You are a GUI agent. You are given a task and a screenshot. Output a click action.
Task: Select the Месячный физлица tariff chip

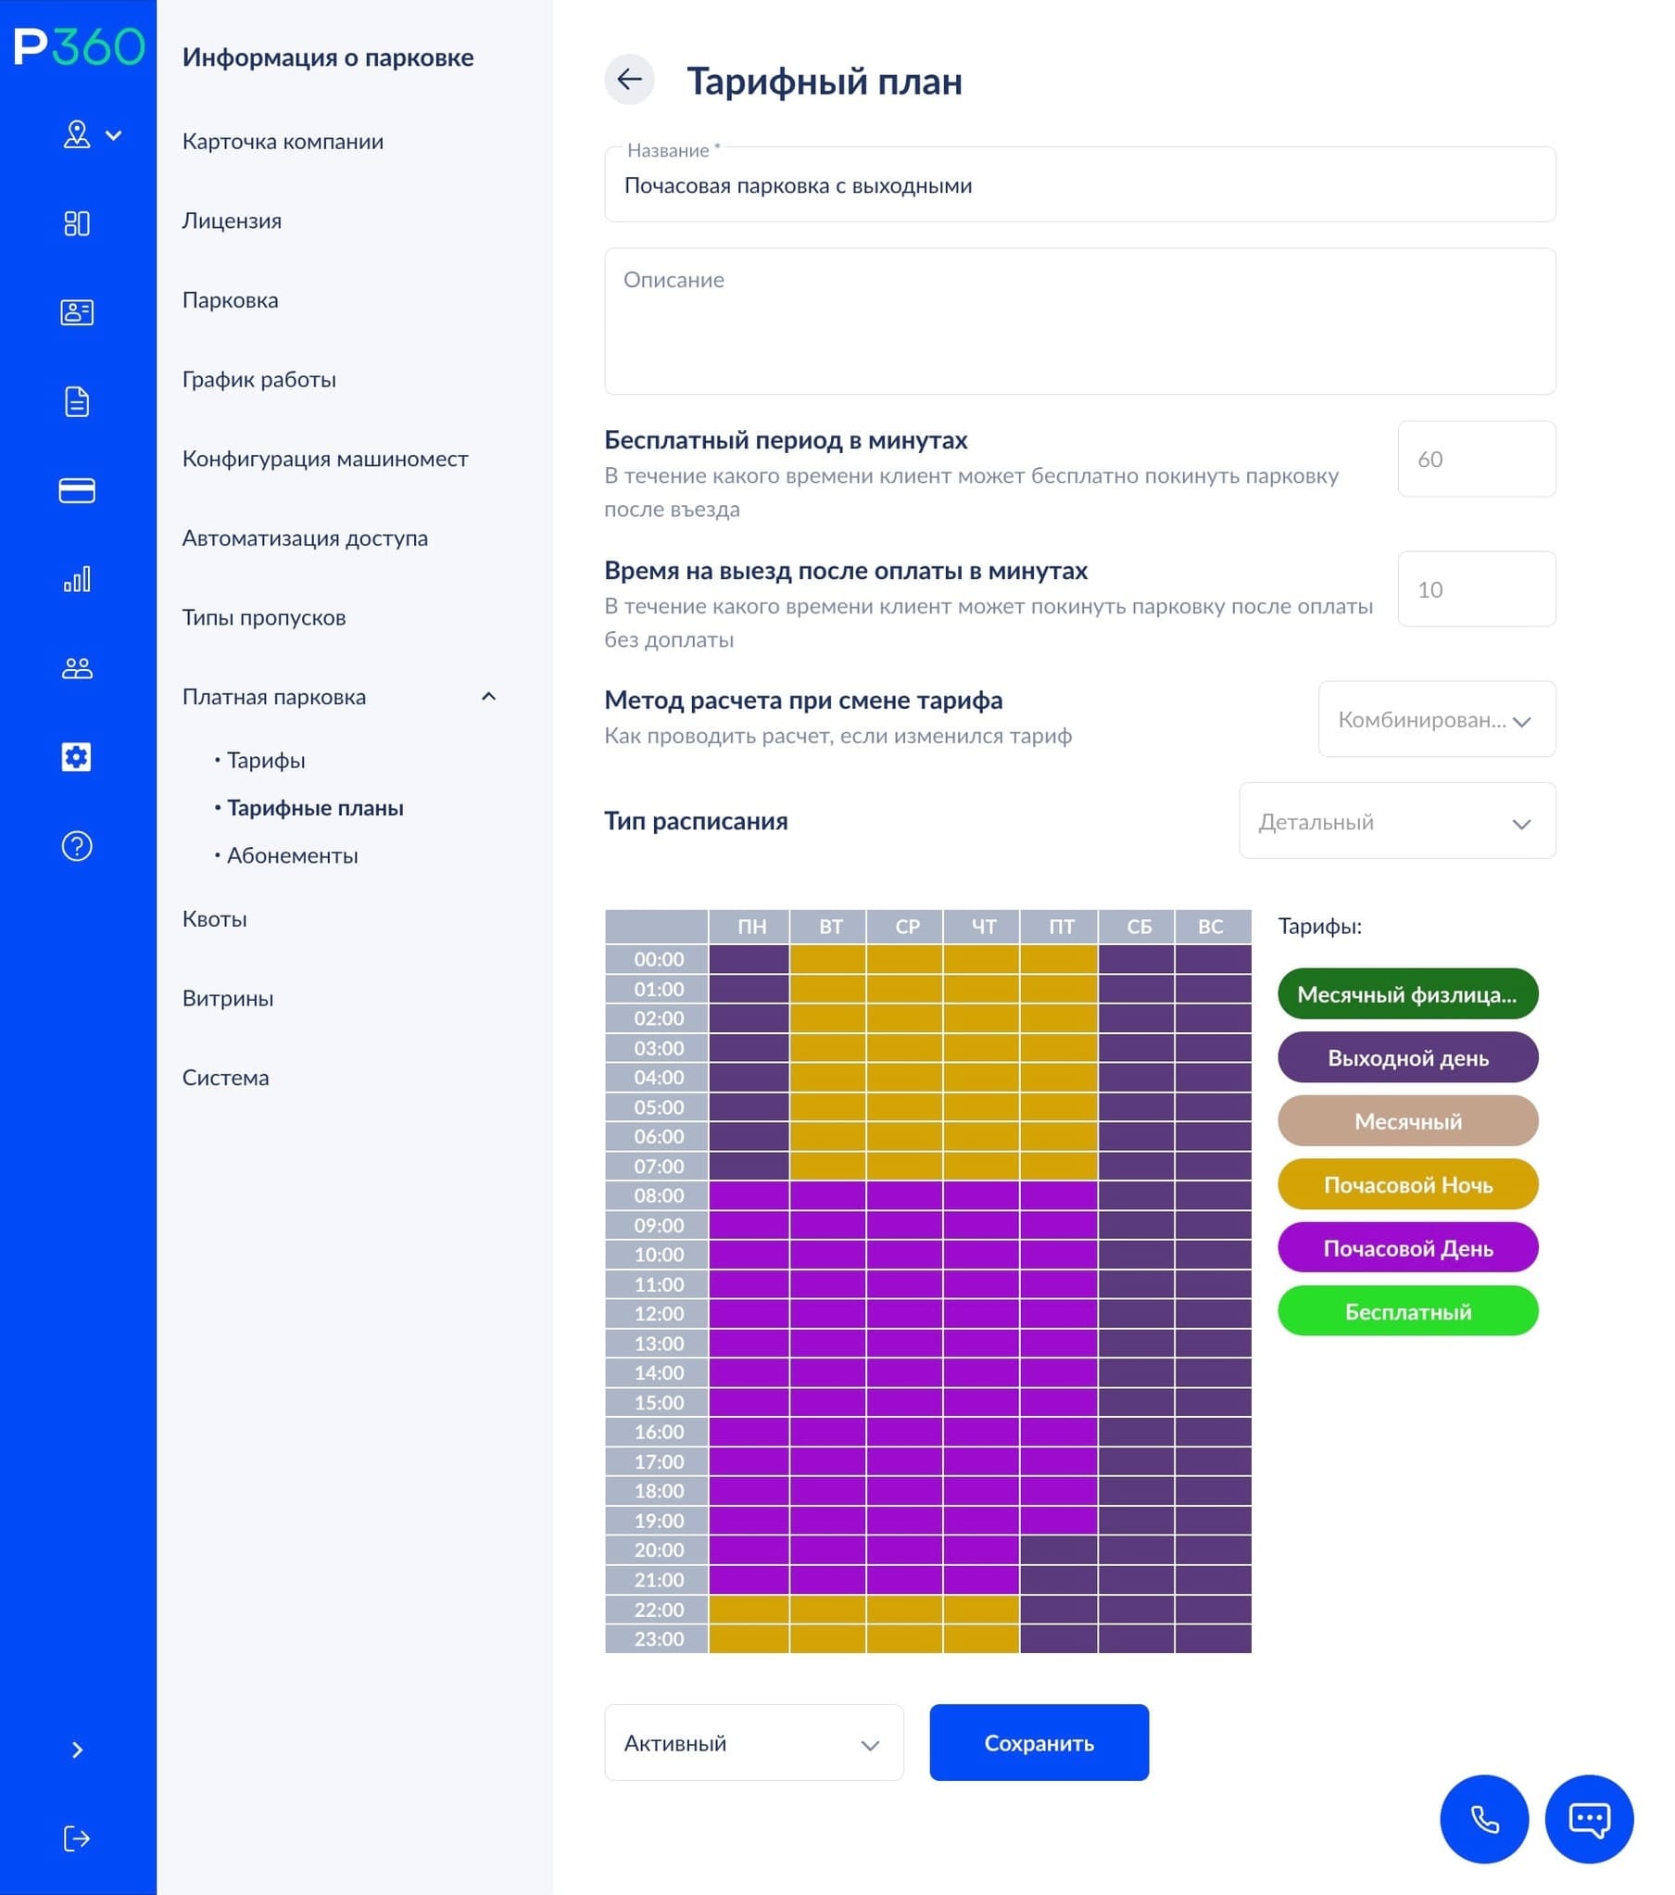point(1408,995)
